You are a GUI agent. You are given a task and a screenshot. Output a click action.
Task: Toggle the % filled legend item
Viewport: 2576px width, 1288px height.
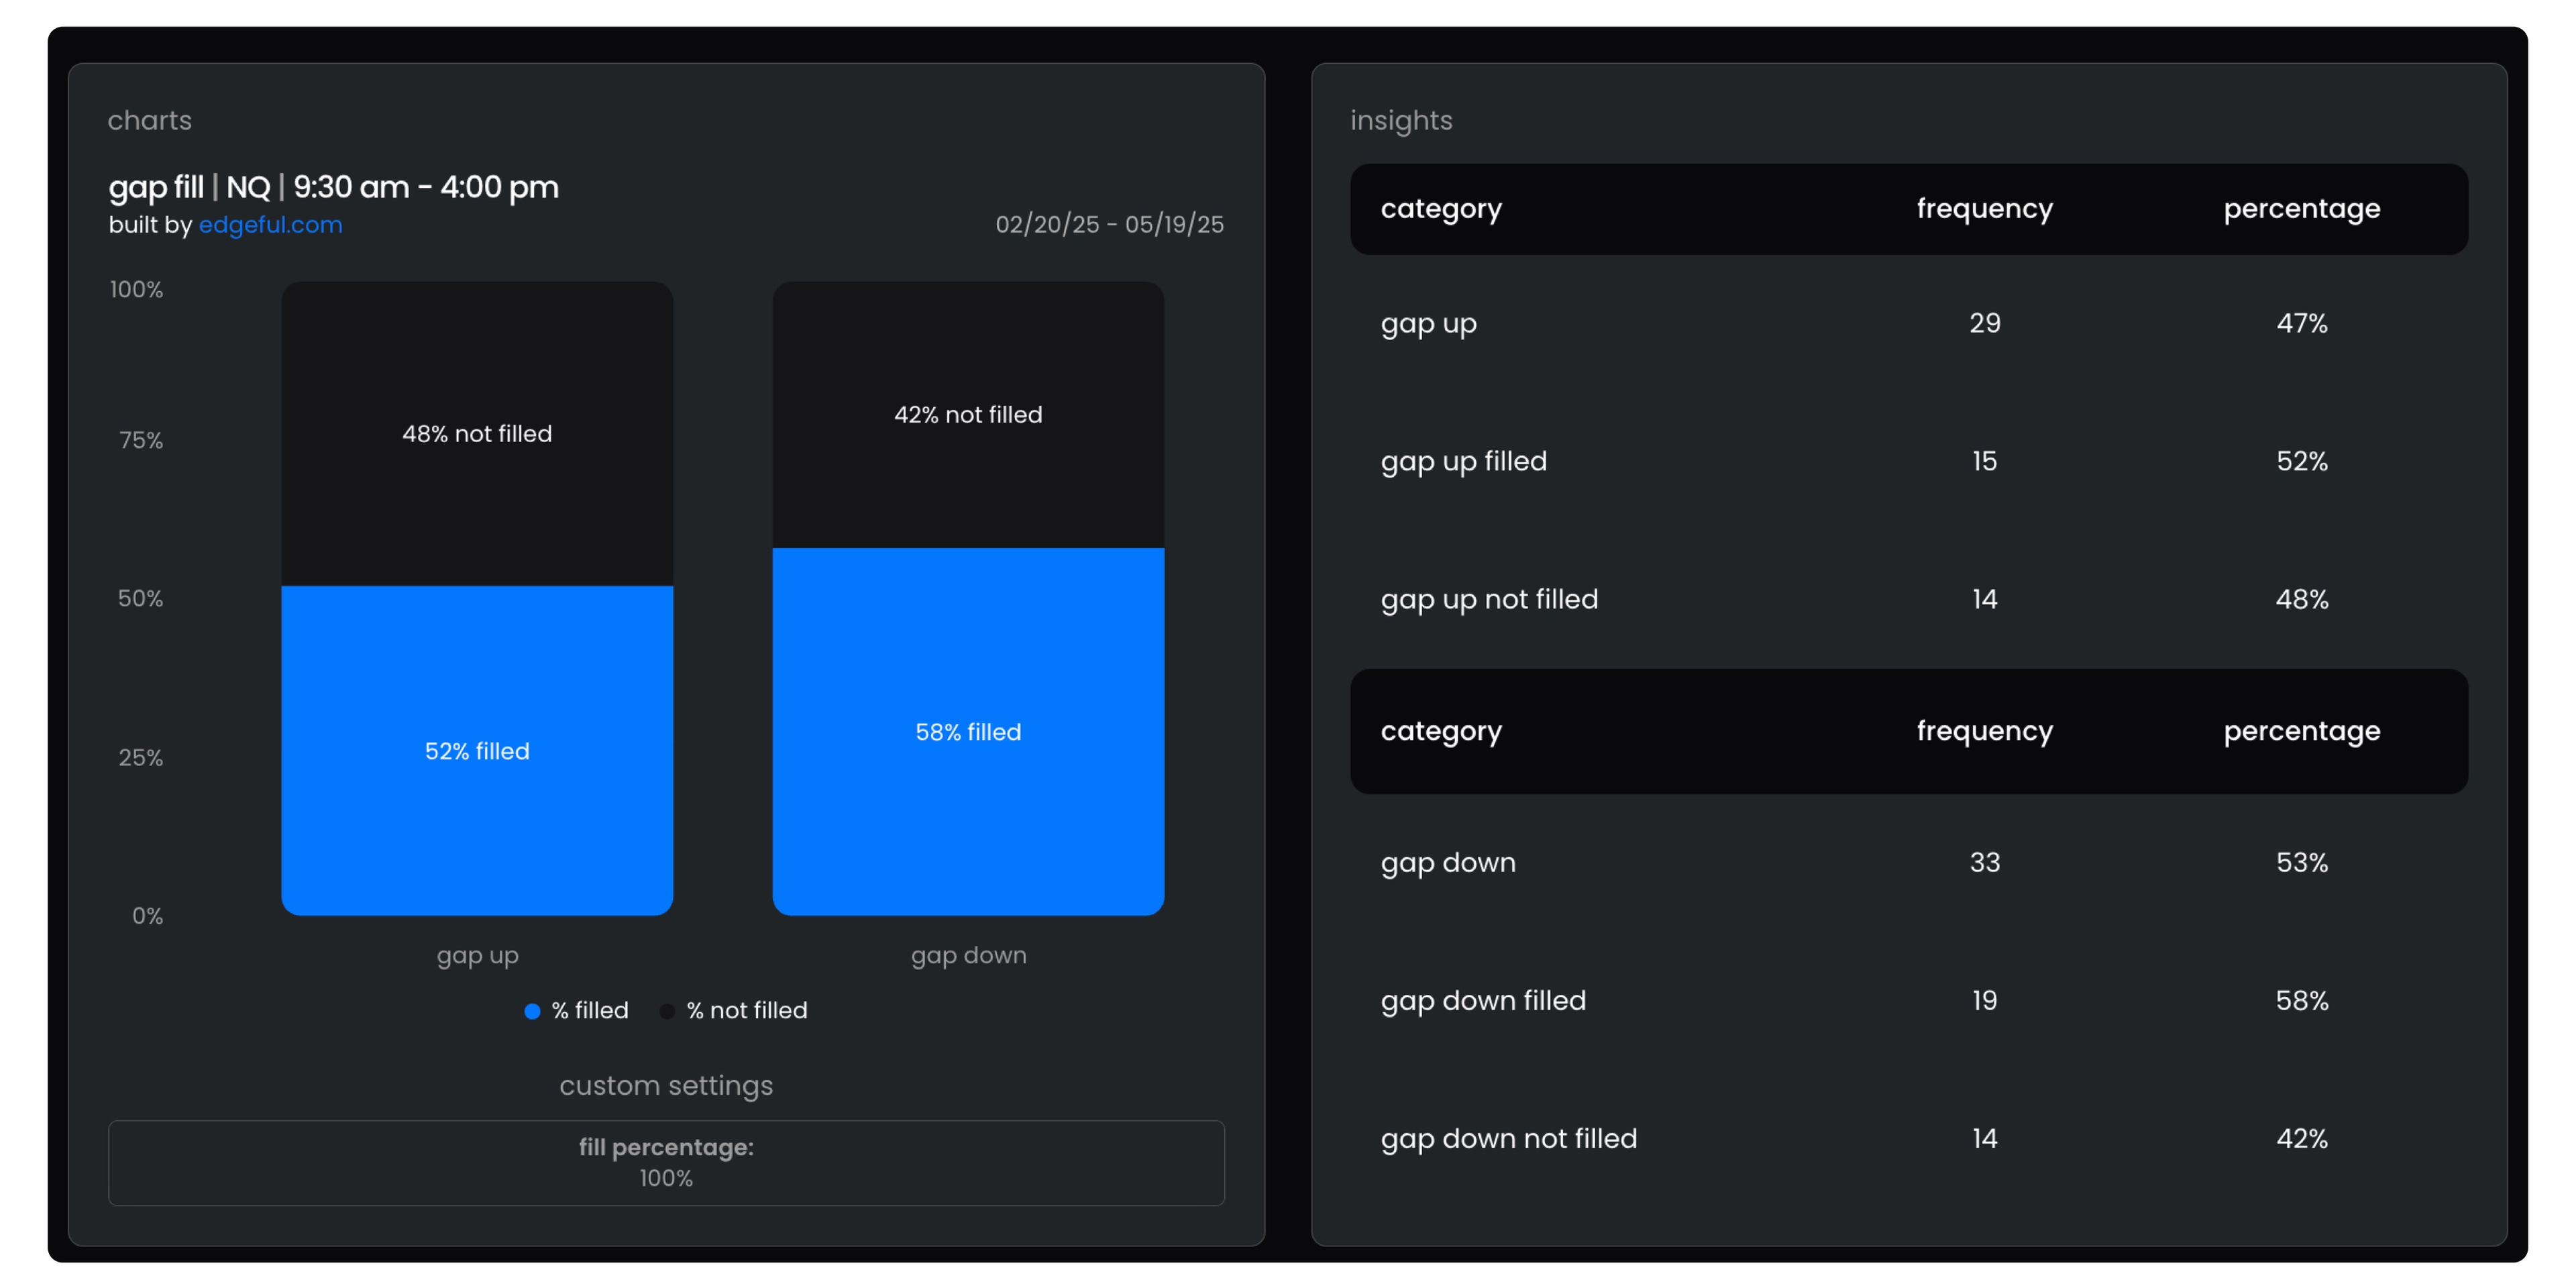(590, 1010)
